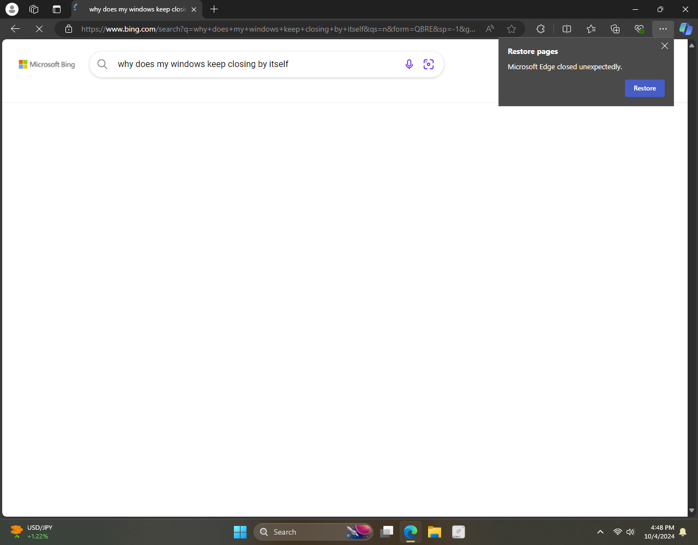The width and height of the screenshot is (698, 545).
Task: Open Wi-Fi network settings
Action: click(x=617, y=532)
